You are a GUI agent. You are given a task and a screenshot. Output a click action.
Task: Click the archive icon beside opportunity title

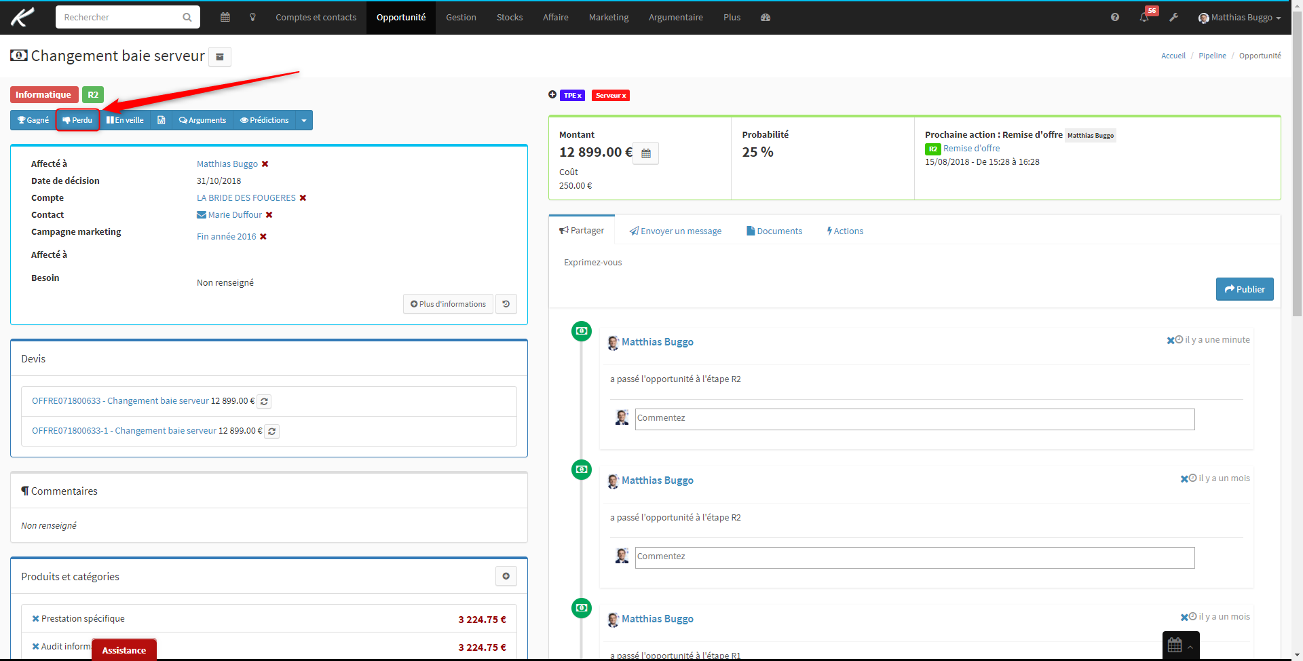point(220,57)
